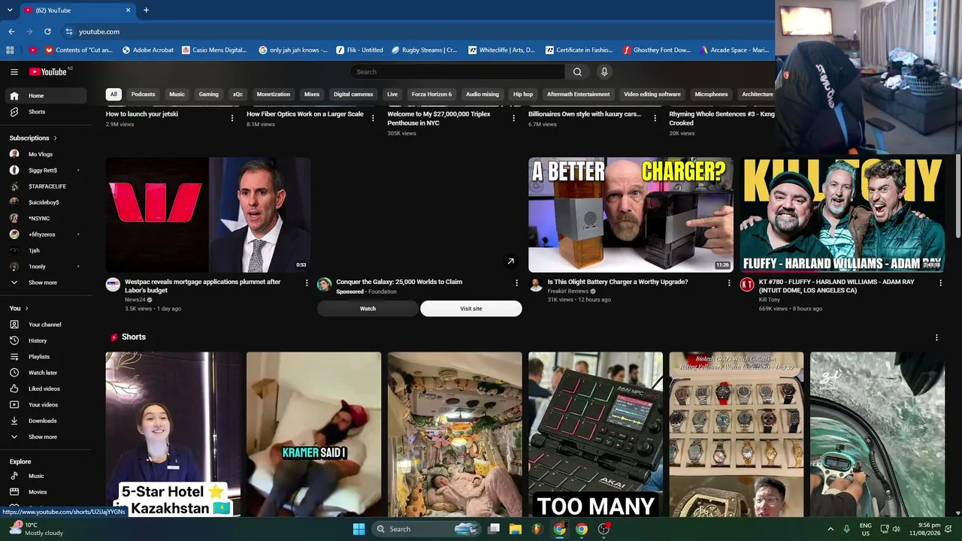This screenshot has height=541, width=962.
Task: Open Shorts from the sidebar
Action: coord(45,112)
